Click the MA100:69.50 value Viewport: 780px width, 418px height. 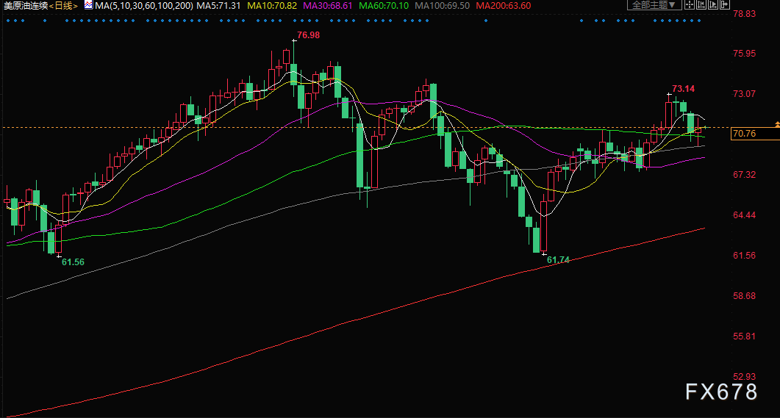(x=443, y=5)
